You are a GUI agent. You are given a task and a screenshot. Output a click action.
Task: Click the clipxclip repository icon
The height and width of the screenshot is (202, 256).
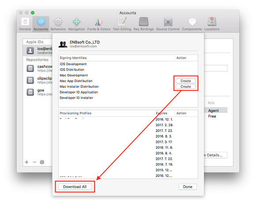30,80
